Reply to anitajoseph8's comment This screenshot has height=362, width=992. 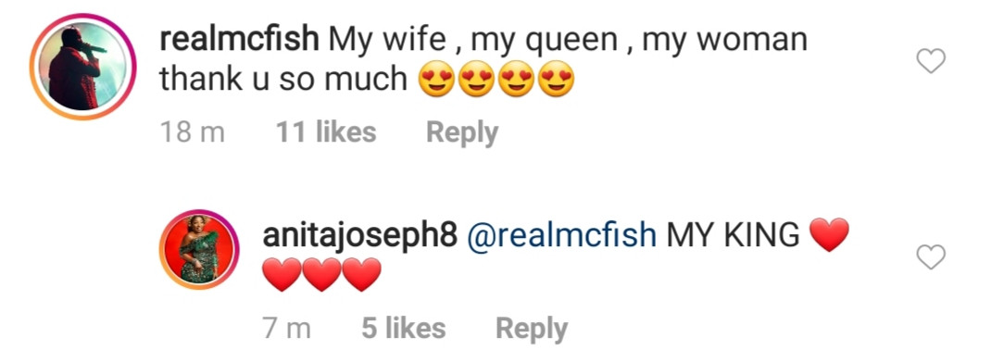pos(532,330)
